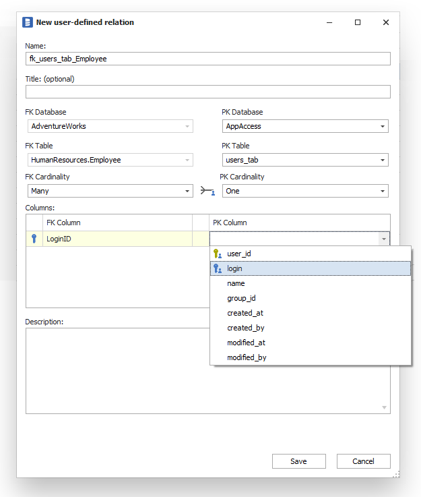The image size is (421, 497).
Task: Click the many-to-one relation icon
Action: click(207, 192)
